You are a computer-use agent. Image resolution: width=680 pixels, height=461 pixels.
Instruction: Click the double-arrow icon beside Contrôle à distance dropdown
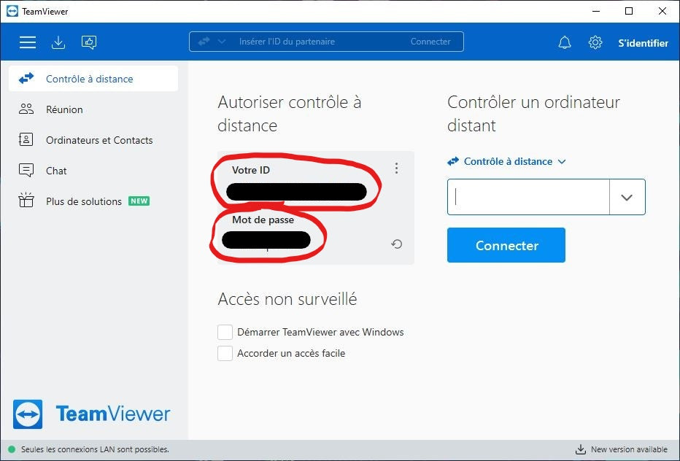453,161
